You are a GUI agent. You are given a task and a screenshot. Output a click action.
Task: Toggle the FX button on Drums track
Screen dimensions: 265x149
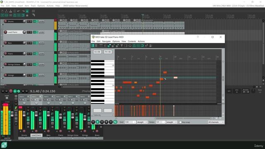(x=34, y=21)
